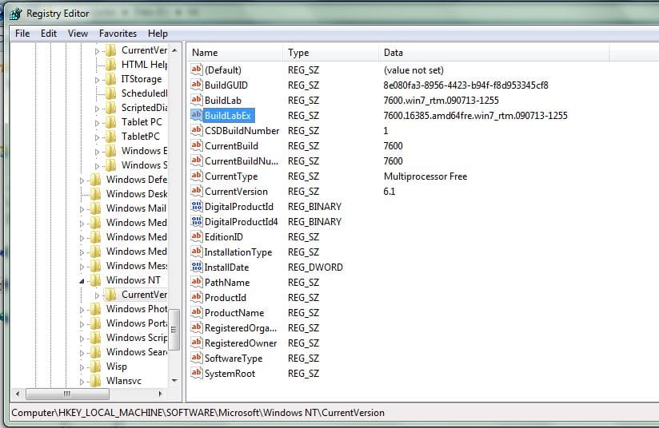This screenshot has width=659, height=428.
Task: Click the EditionID string icon
Action: 196,236
